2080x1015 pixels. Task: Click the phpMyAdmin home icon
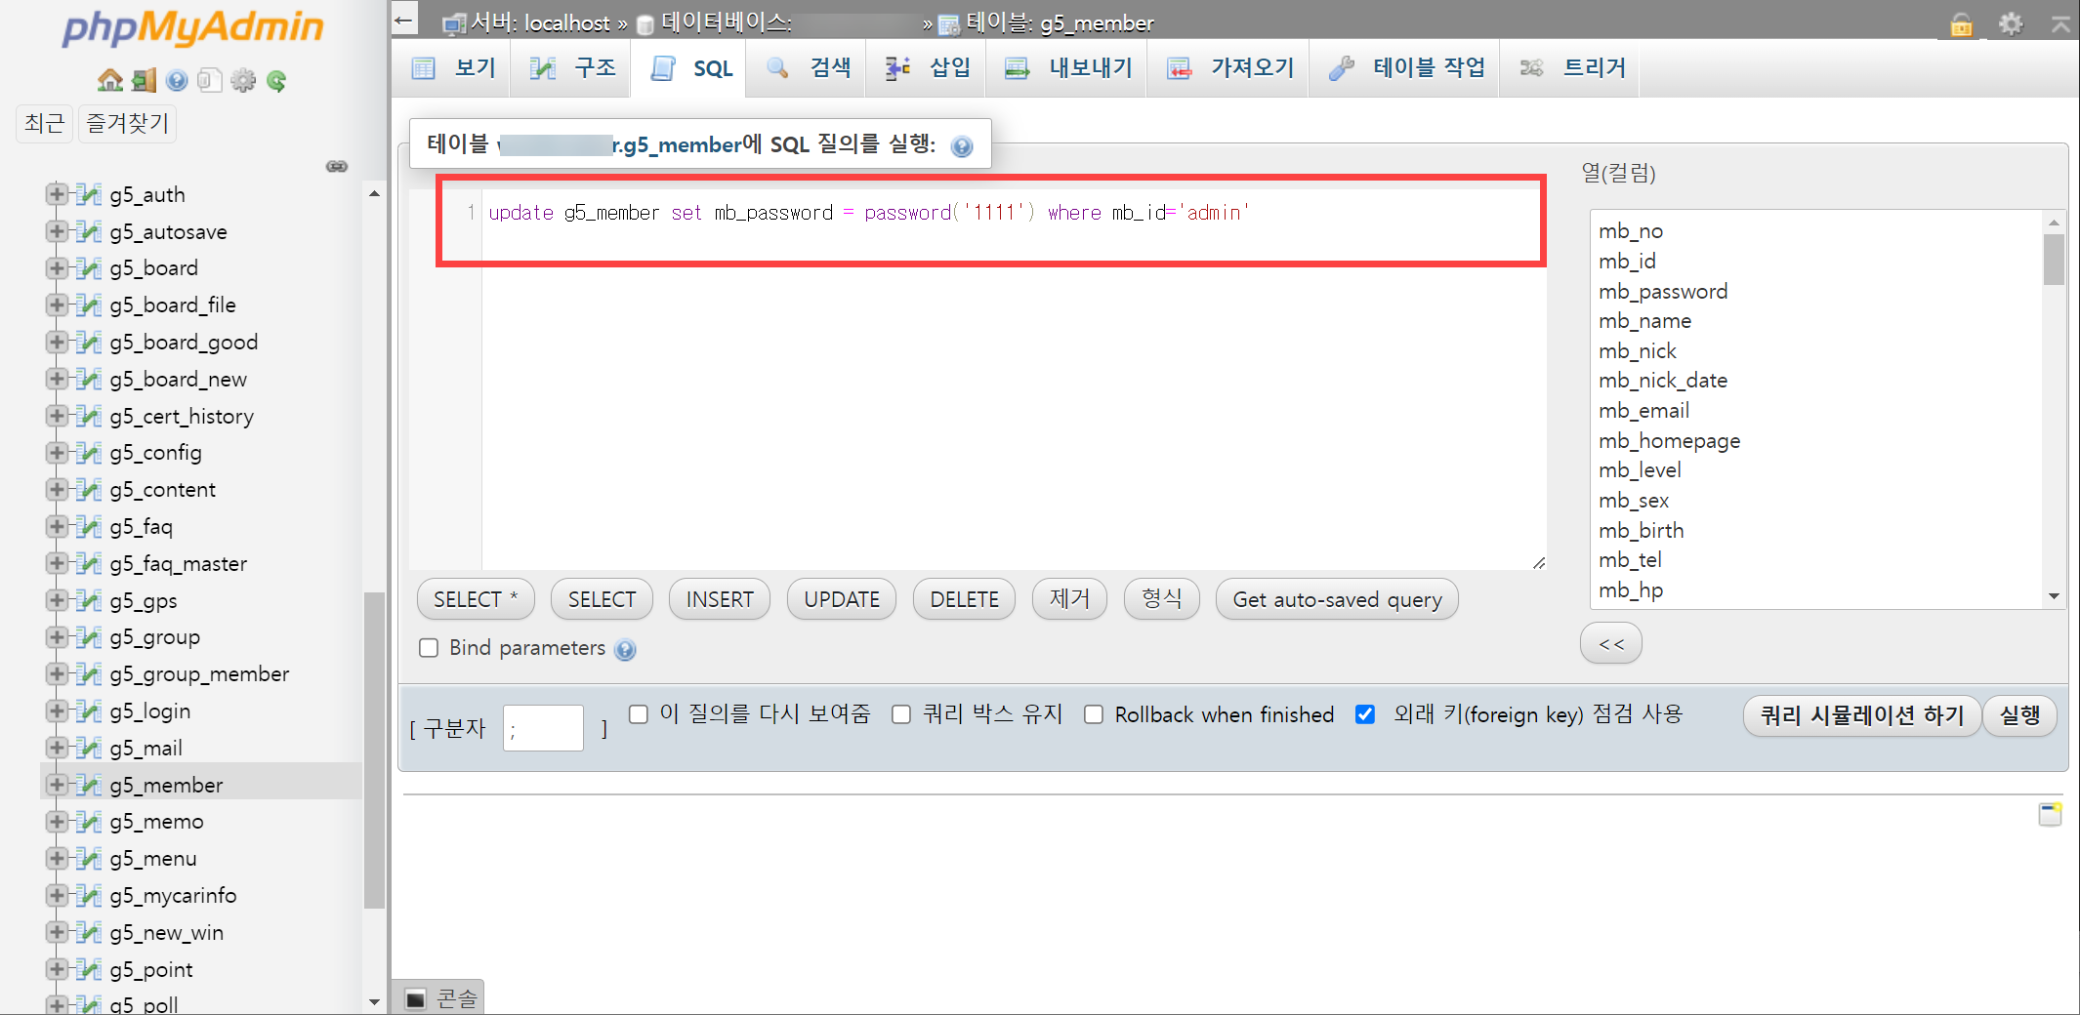[x=107, y=80]
